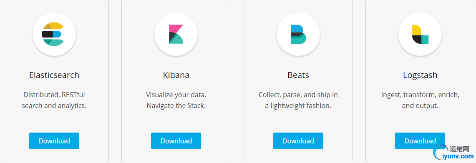The width and height of the screenshot is (476, 163).
Task: Click the 运维网 Chinese watermark text
Action: click(x=460, y=149)
